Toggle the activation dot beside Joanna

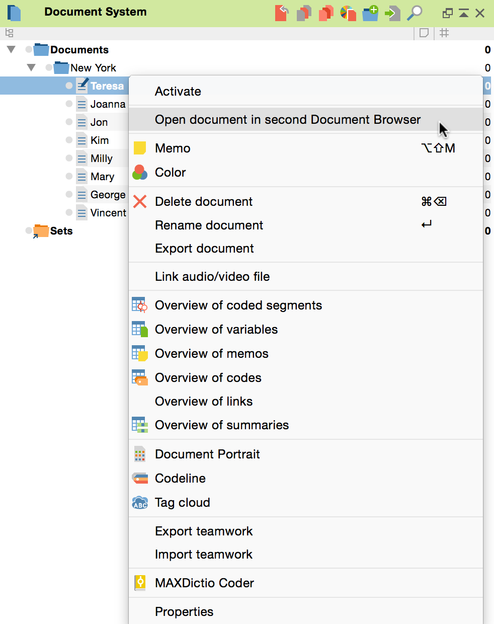69,104
